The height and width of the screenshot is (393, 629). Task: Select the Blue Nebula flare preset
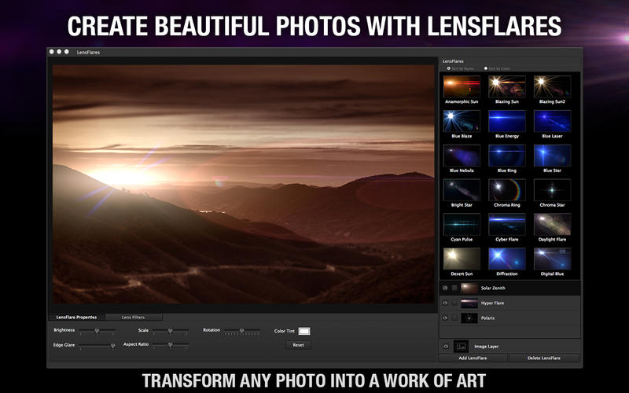pos(462,156)
